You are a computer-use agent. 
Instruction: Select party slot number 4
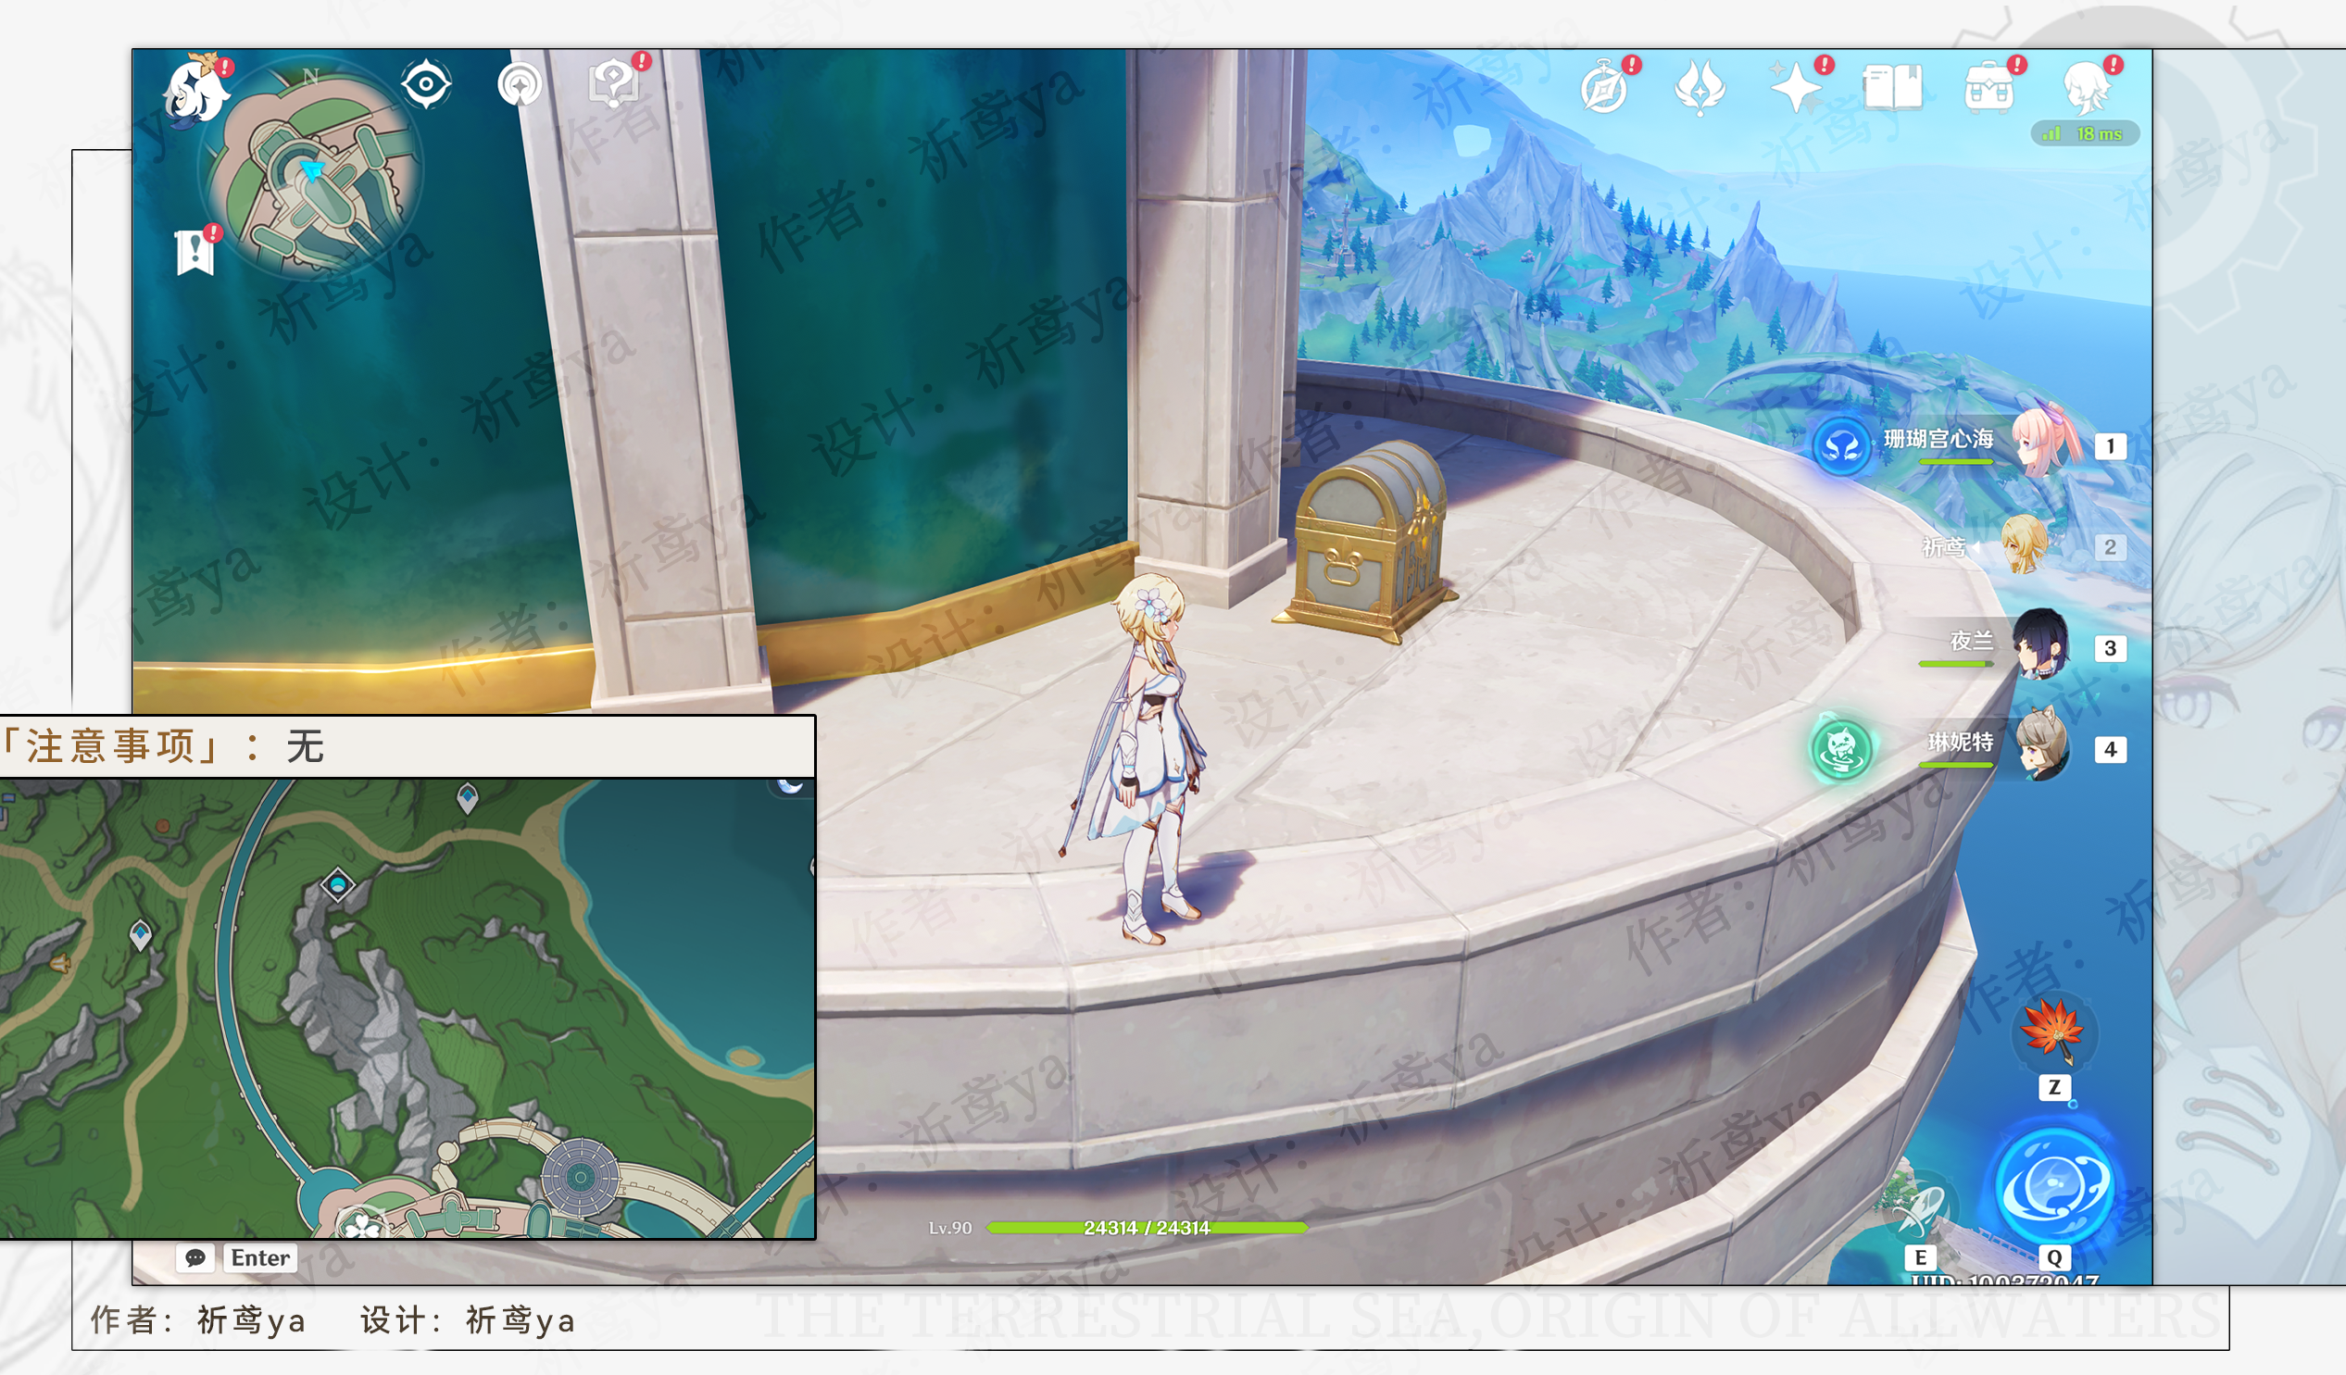point(2111,749)
